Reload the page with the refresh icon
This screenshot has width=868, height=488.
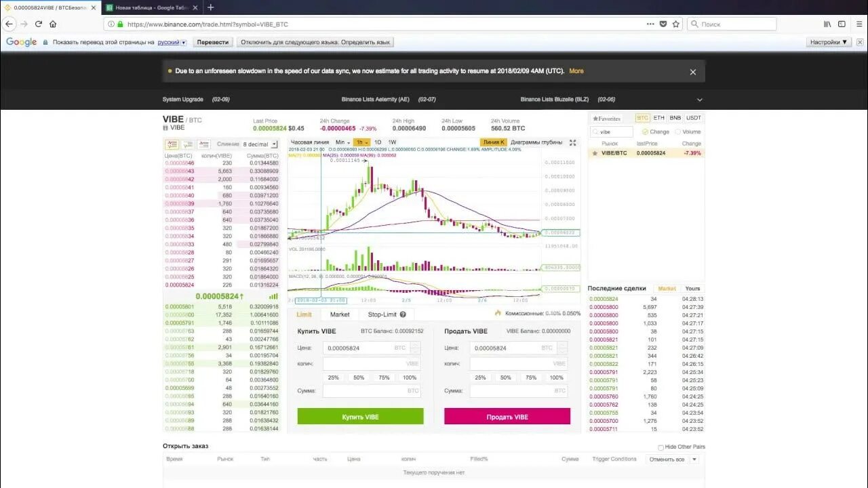coord(39,24)
